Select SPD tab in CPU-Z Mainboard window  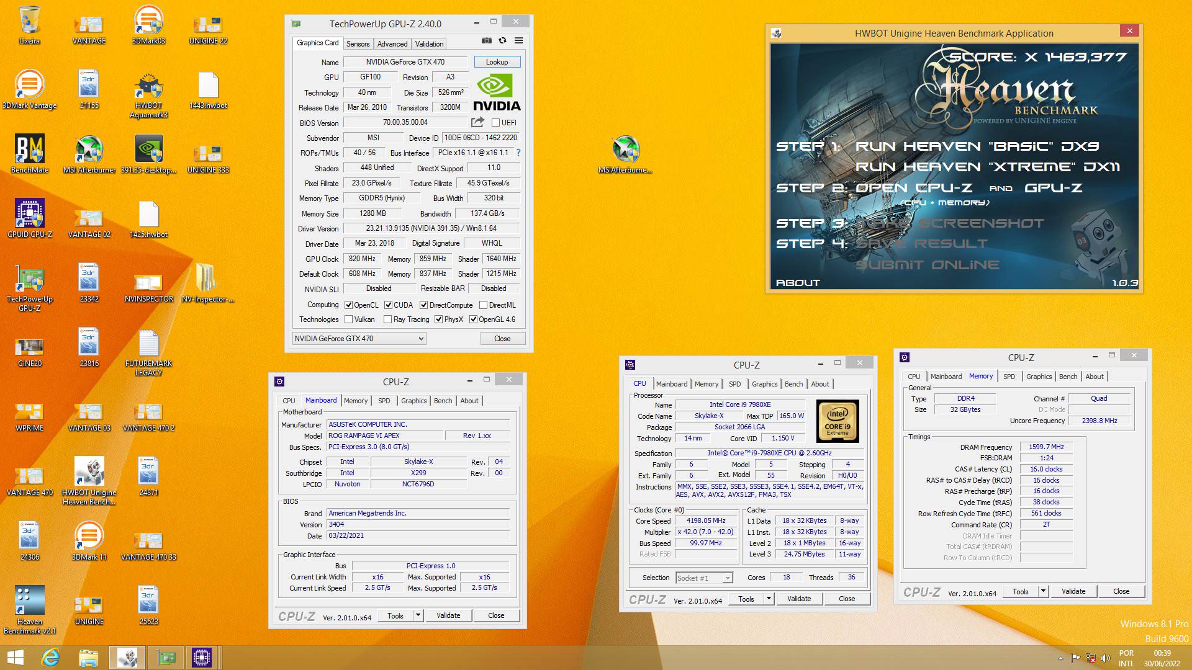[384, 401]
